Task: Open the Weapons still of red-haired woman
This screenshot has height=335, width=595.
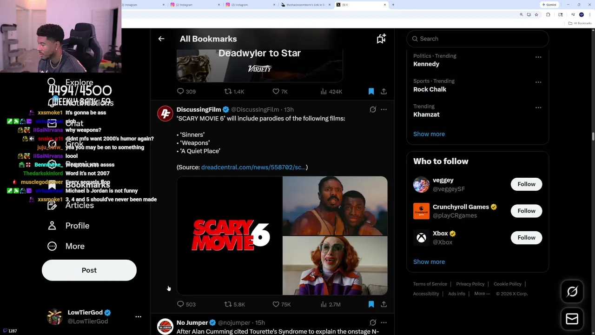Action: click(x=335, y=266)
